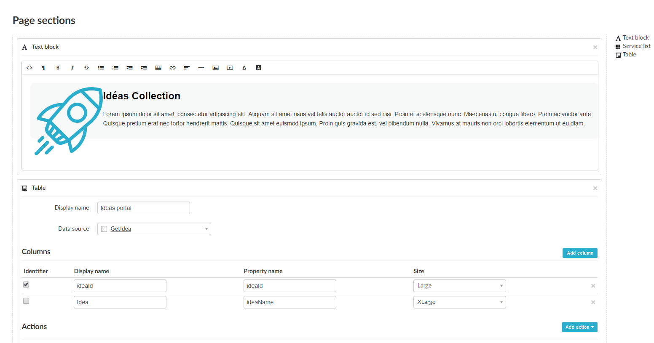Click the Add column button
This screenshot has width=654, height=343.
[x=579, y=253]
